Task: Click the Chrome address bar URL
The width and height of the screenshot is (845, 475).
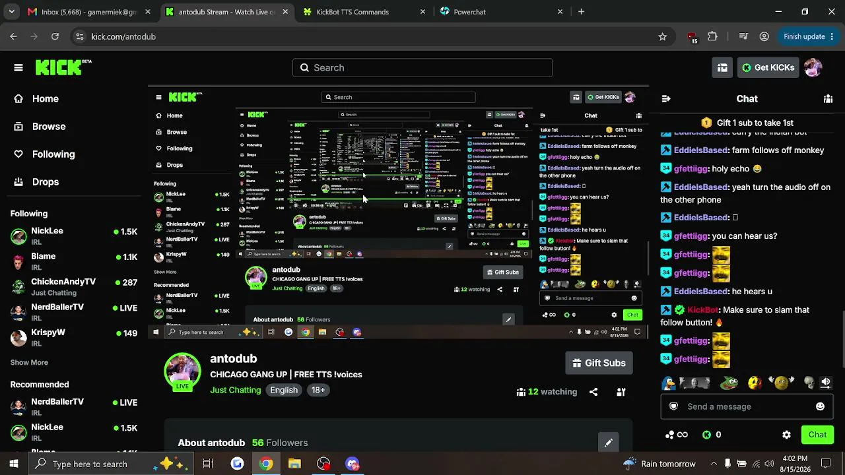Action: [123, 37]
